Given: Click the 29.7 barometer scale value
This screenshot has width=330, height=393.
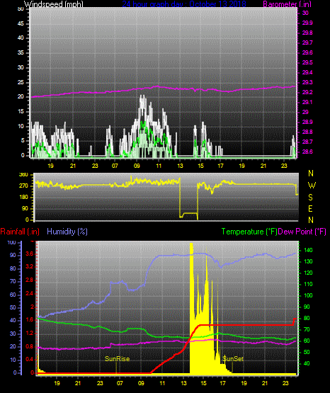Looking at the screenshot, I should pos(307,42).
